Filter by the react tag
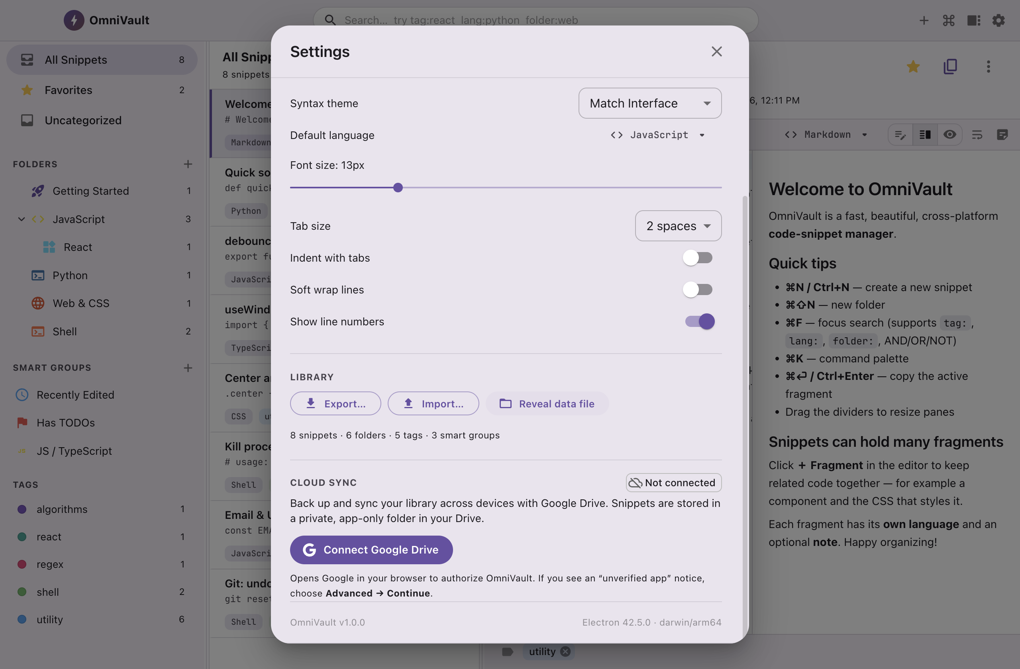This screenshot has height=669, width=1020. [102, 537]
